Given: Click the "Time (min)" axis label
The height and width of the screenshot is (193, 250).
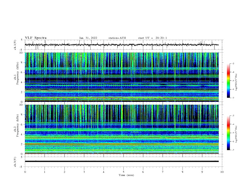Looking at the screenshot, I should 126,175.
